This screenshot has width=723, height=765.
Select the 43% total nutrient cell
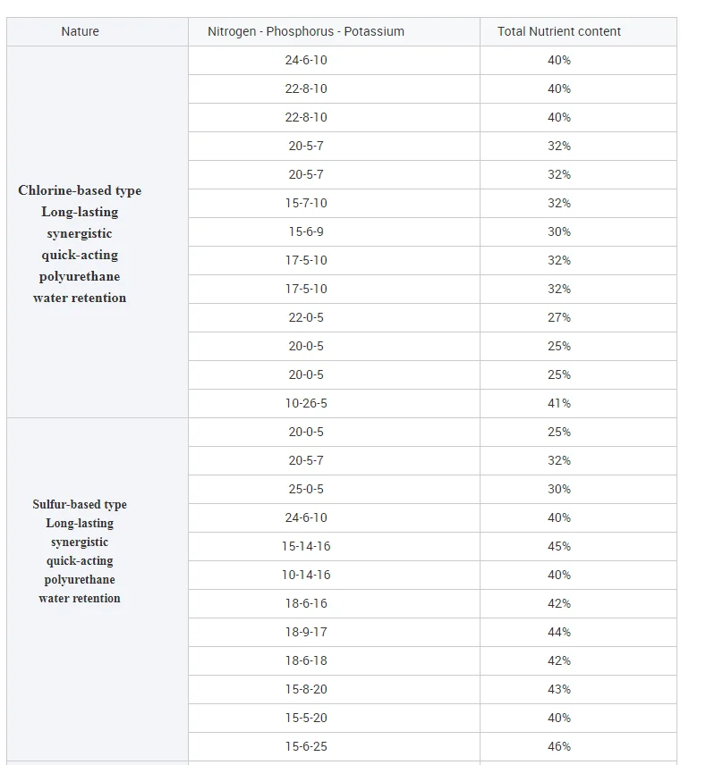[x=559, y=689]
